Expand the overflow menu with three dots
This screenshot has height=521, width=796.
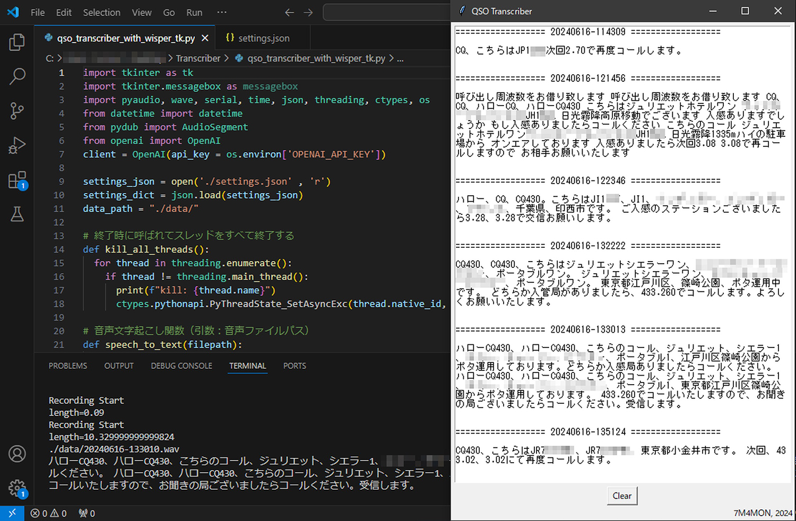pos(222,12)
